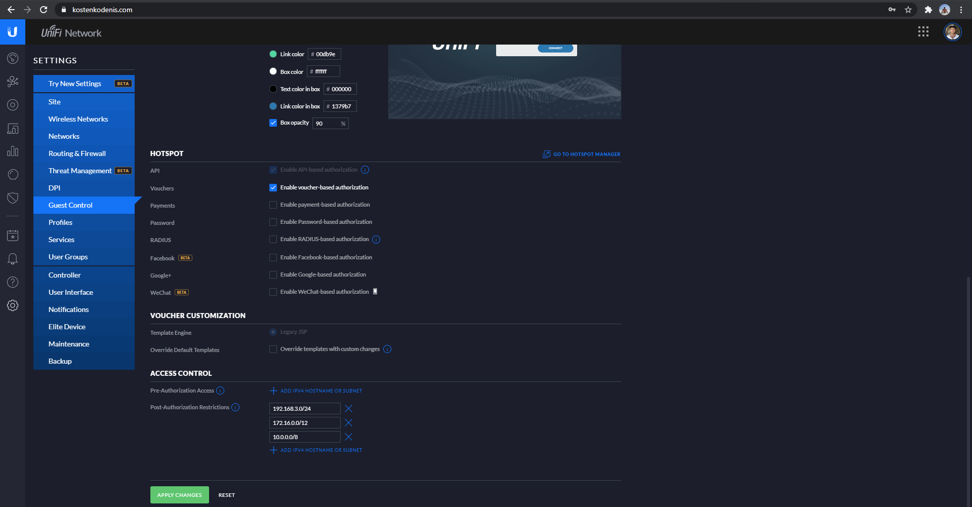Open the Dashboard icon in left sidebar
Screen dimensions: 972x507
click(x=13, y=58)
